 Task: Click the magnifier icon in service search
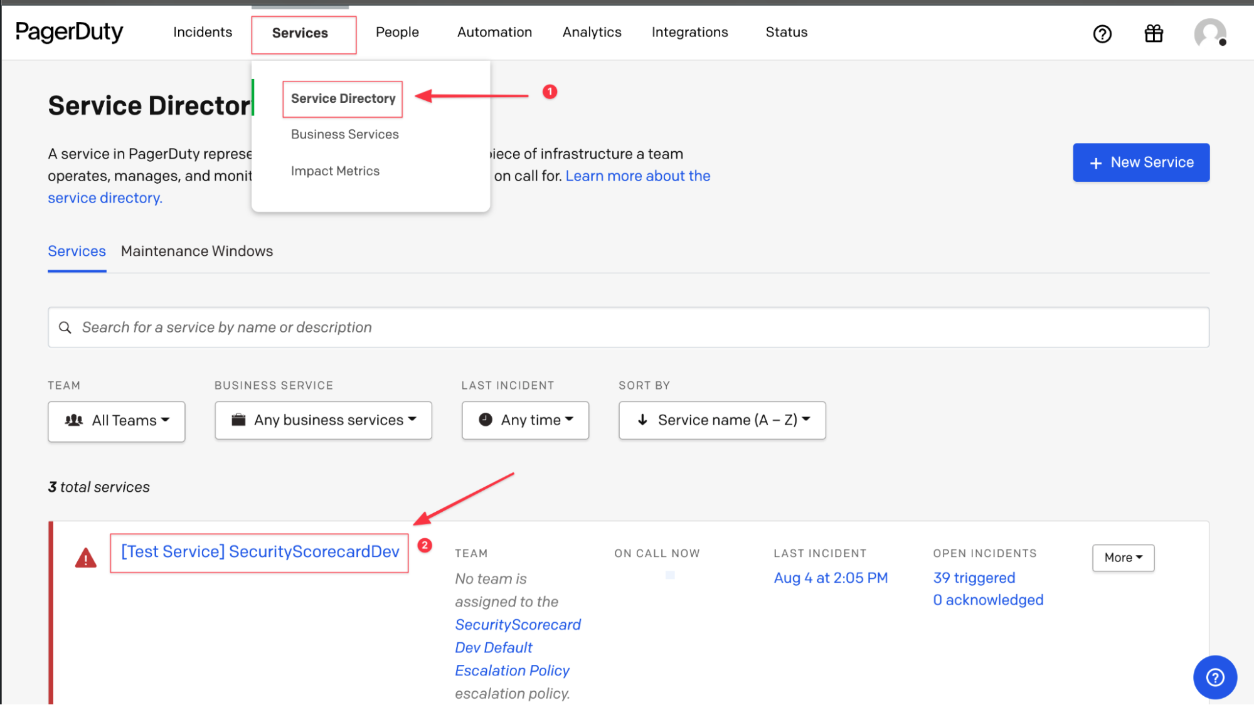(65, 327)
